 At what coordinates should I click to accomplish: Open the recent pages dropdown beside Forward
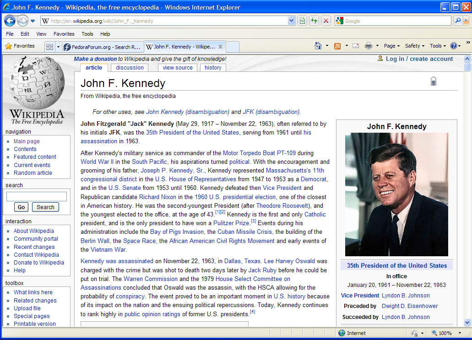point(33,21)
